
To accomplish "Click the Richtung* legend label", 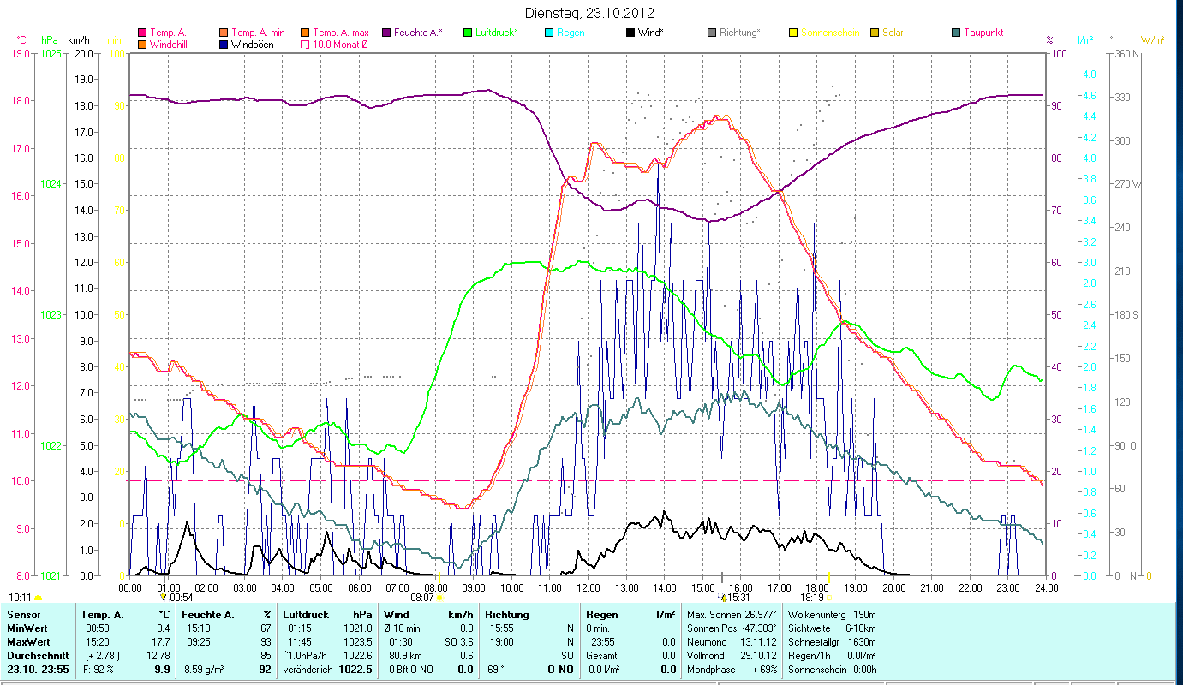I will pos(740,33).
